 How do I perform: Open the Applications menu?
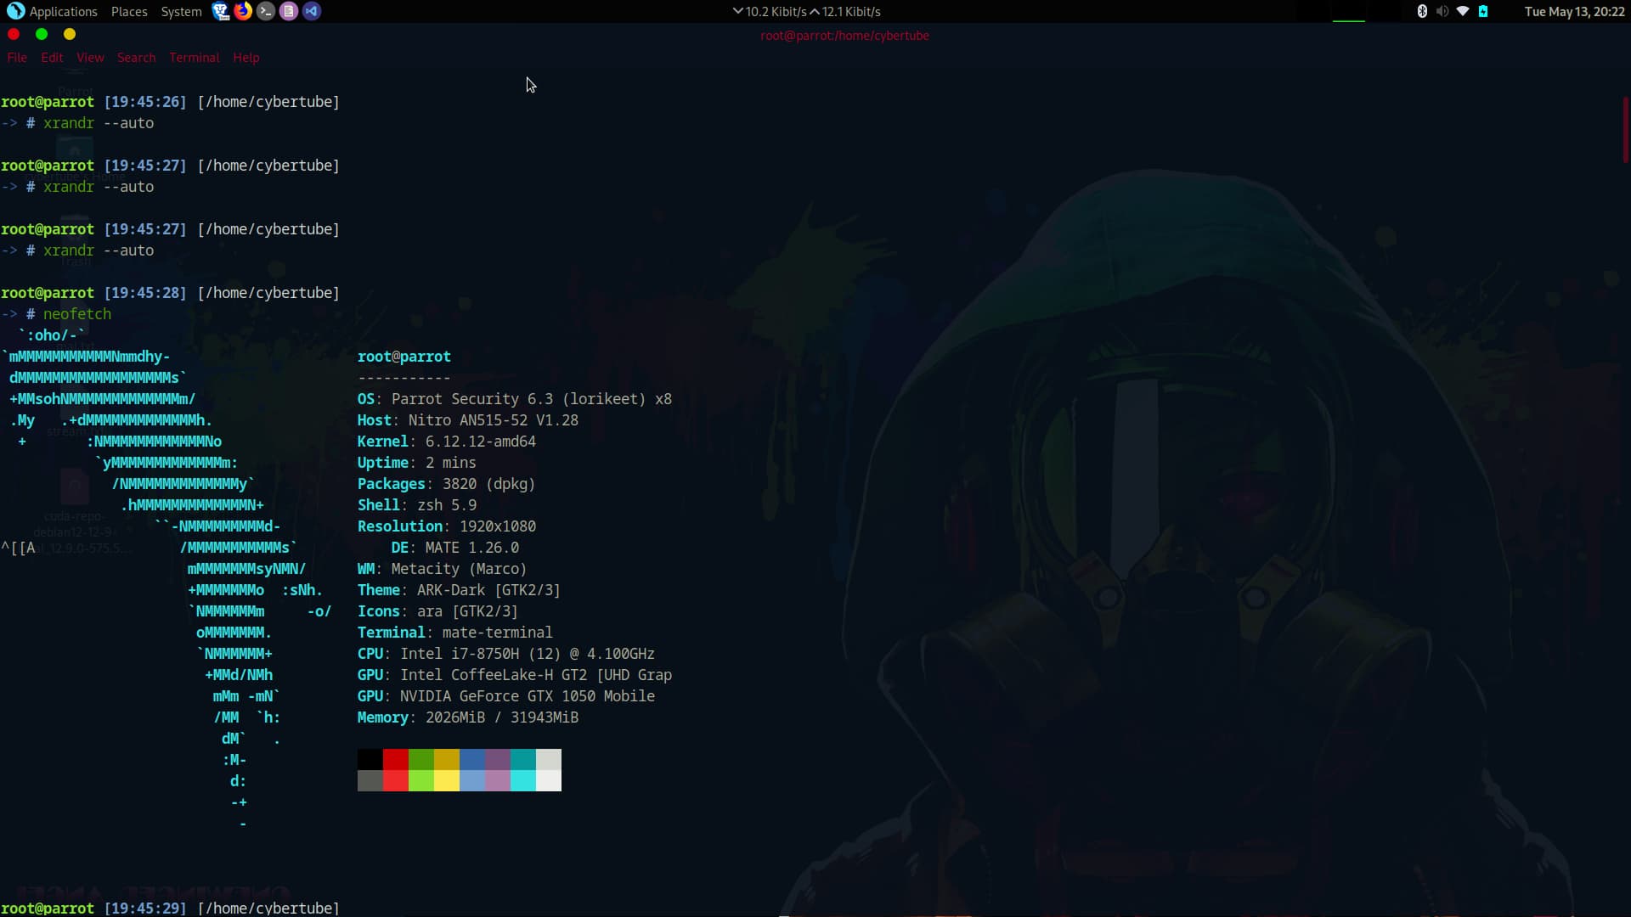coord(64,11)
